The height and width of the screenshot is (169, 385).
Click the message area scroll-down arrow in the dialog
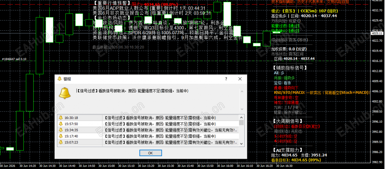click(x=241, y=109)
